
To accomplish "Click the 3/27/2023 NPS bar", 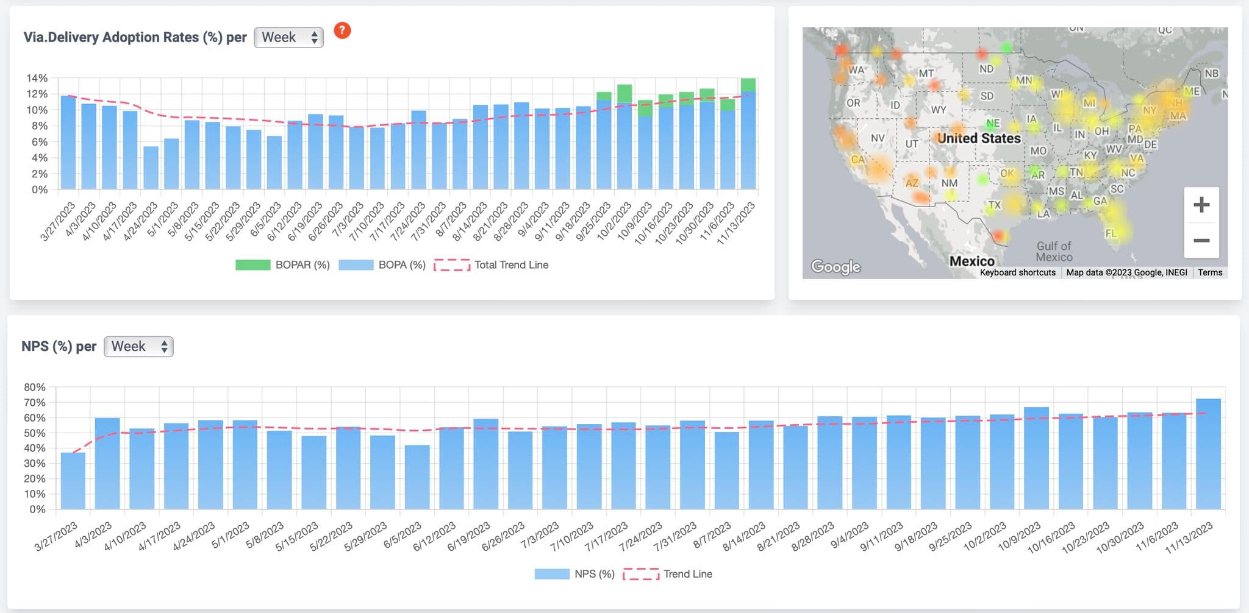I will (73, 481).
